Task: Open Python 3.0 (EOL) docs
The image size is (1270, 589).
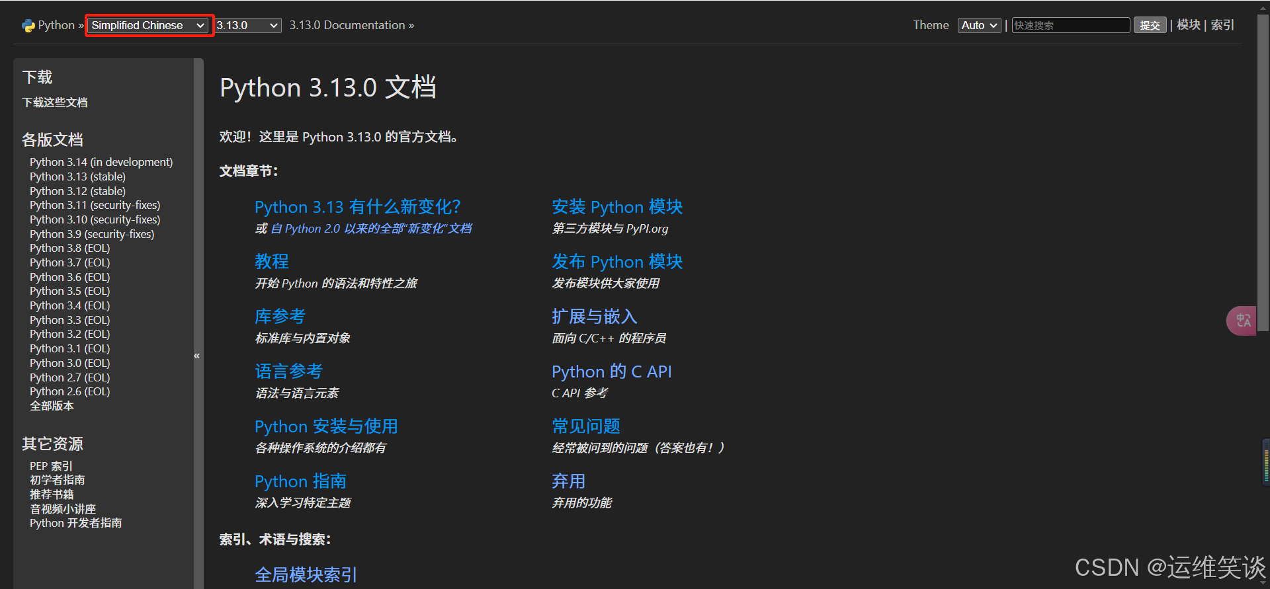Action: click(70, 363)
